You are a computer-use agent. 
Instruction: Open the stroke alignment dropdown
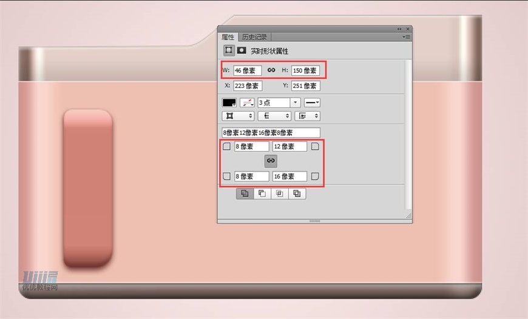pyautogui.click(x=238, y=116)
